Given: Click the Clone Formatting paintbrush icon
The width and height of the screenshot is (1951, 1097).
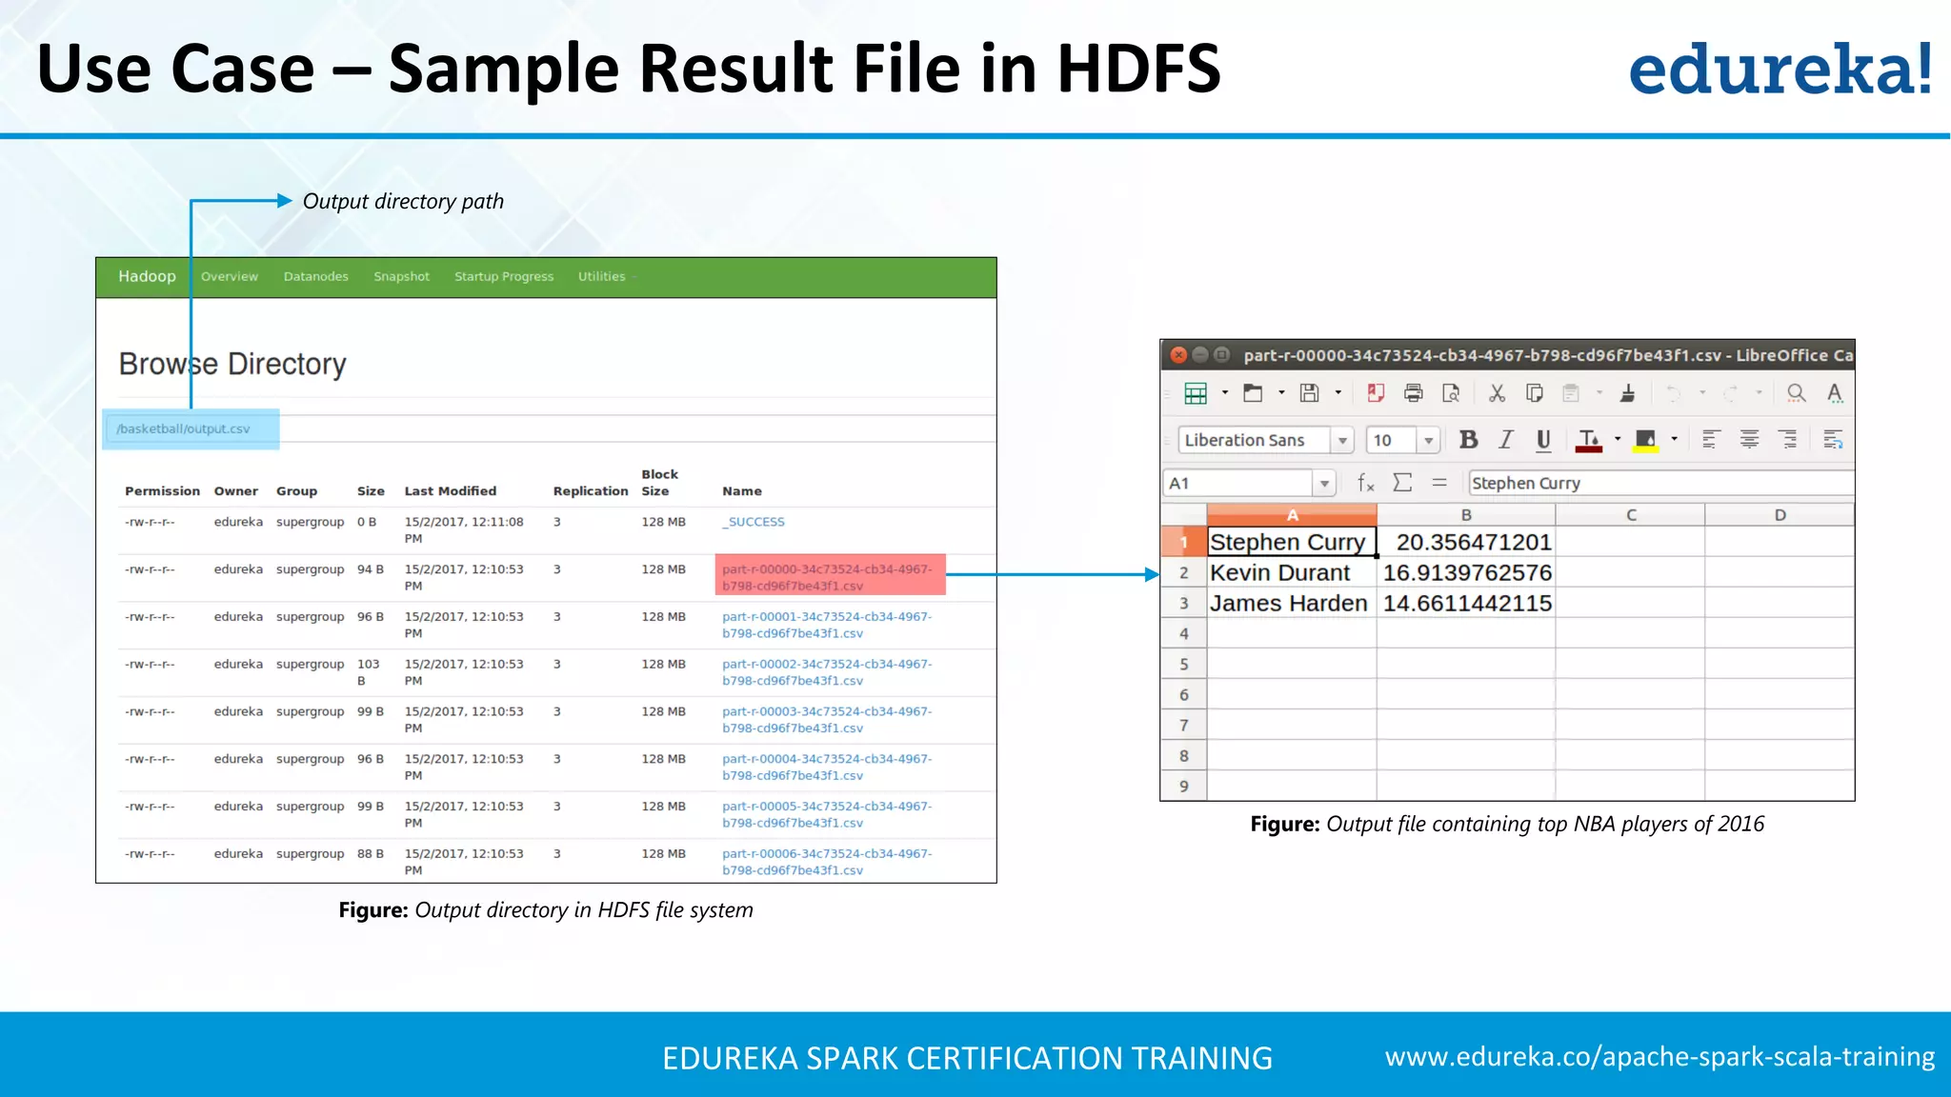Looking at the screenshot, I should pos(1628,393).
